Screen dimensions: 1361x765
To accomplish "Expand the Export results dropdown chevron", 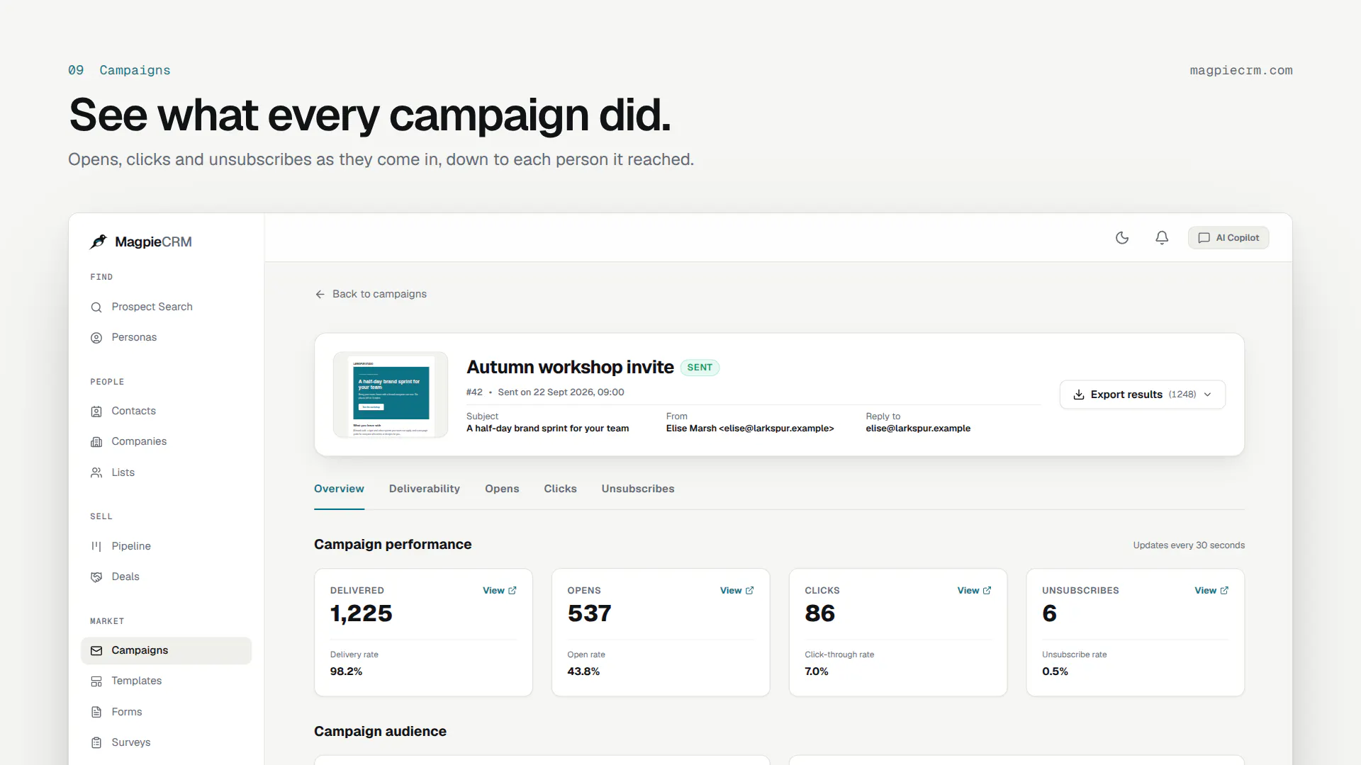I will pyautogui.click(x=1208, y=395).
